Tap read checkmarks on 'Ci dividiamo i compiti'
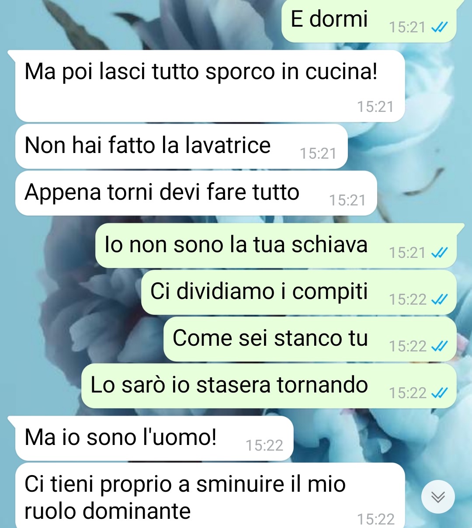This screenshot has width=472, height=528. tap(439, 299)
